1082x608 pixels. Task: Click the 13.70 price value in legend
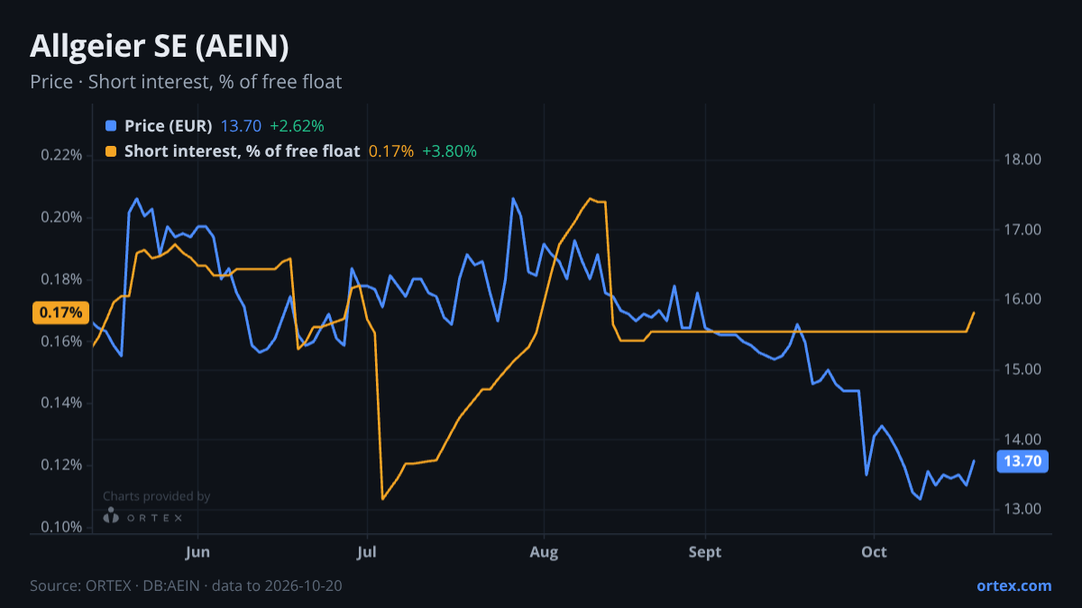(x=241, y=126)
